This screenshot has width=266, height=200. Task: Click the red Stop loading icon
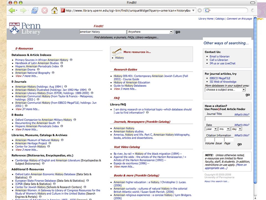point(45,11)
